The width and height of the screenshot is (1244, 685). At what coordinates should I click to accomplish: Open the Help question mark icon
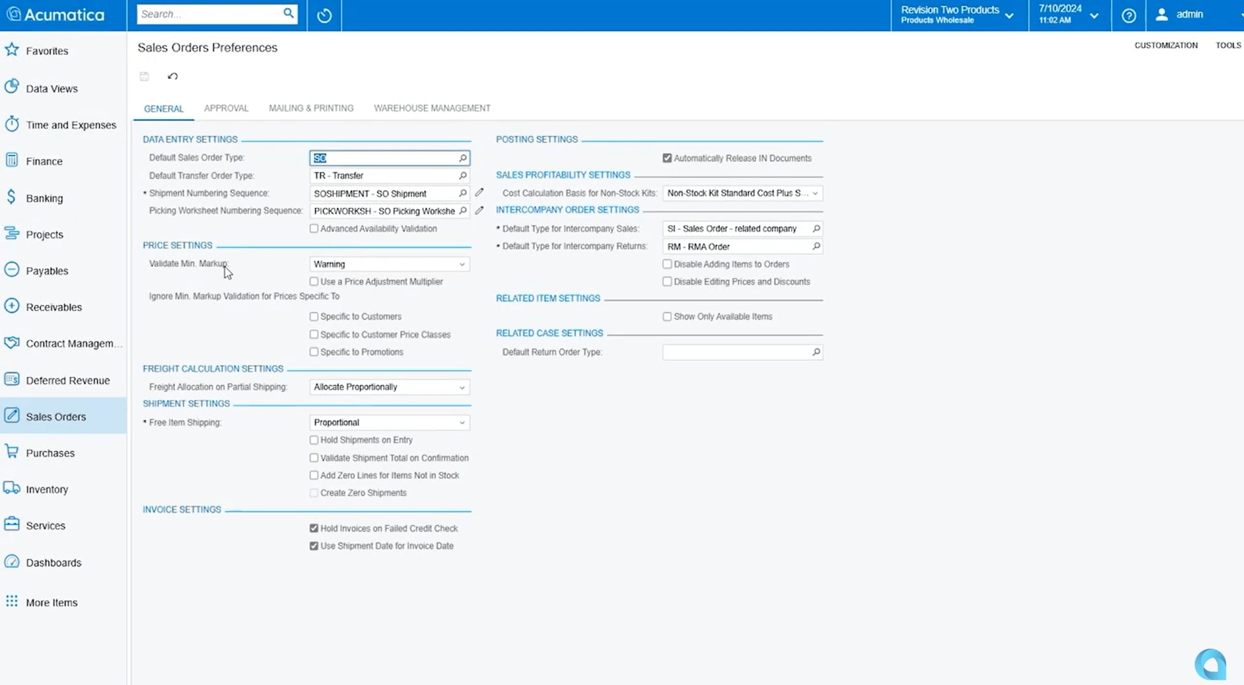point(1128,15)
